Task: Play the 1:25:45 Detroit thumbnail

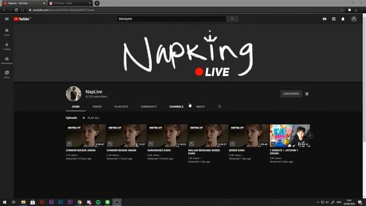Action: (x=249, y=136)
